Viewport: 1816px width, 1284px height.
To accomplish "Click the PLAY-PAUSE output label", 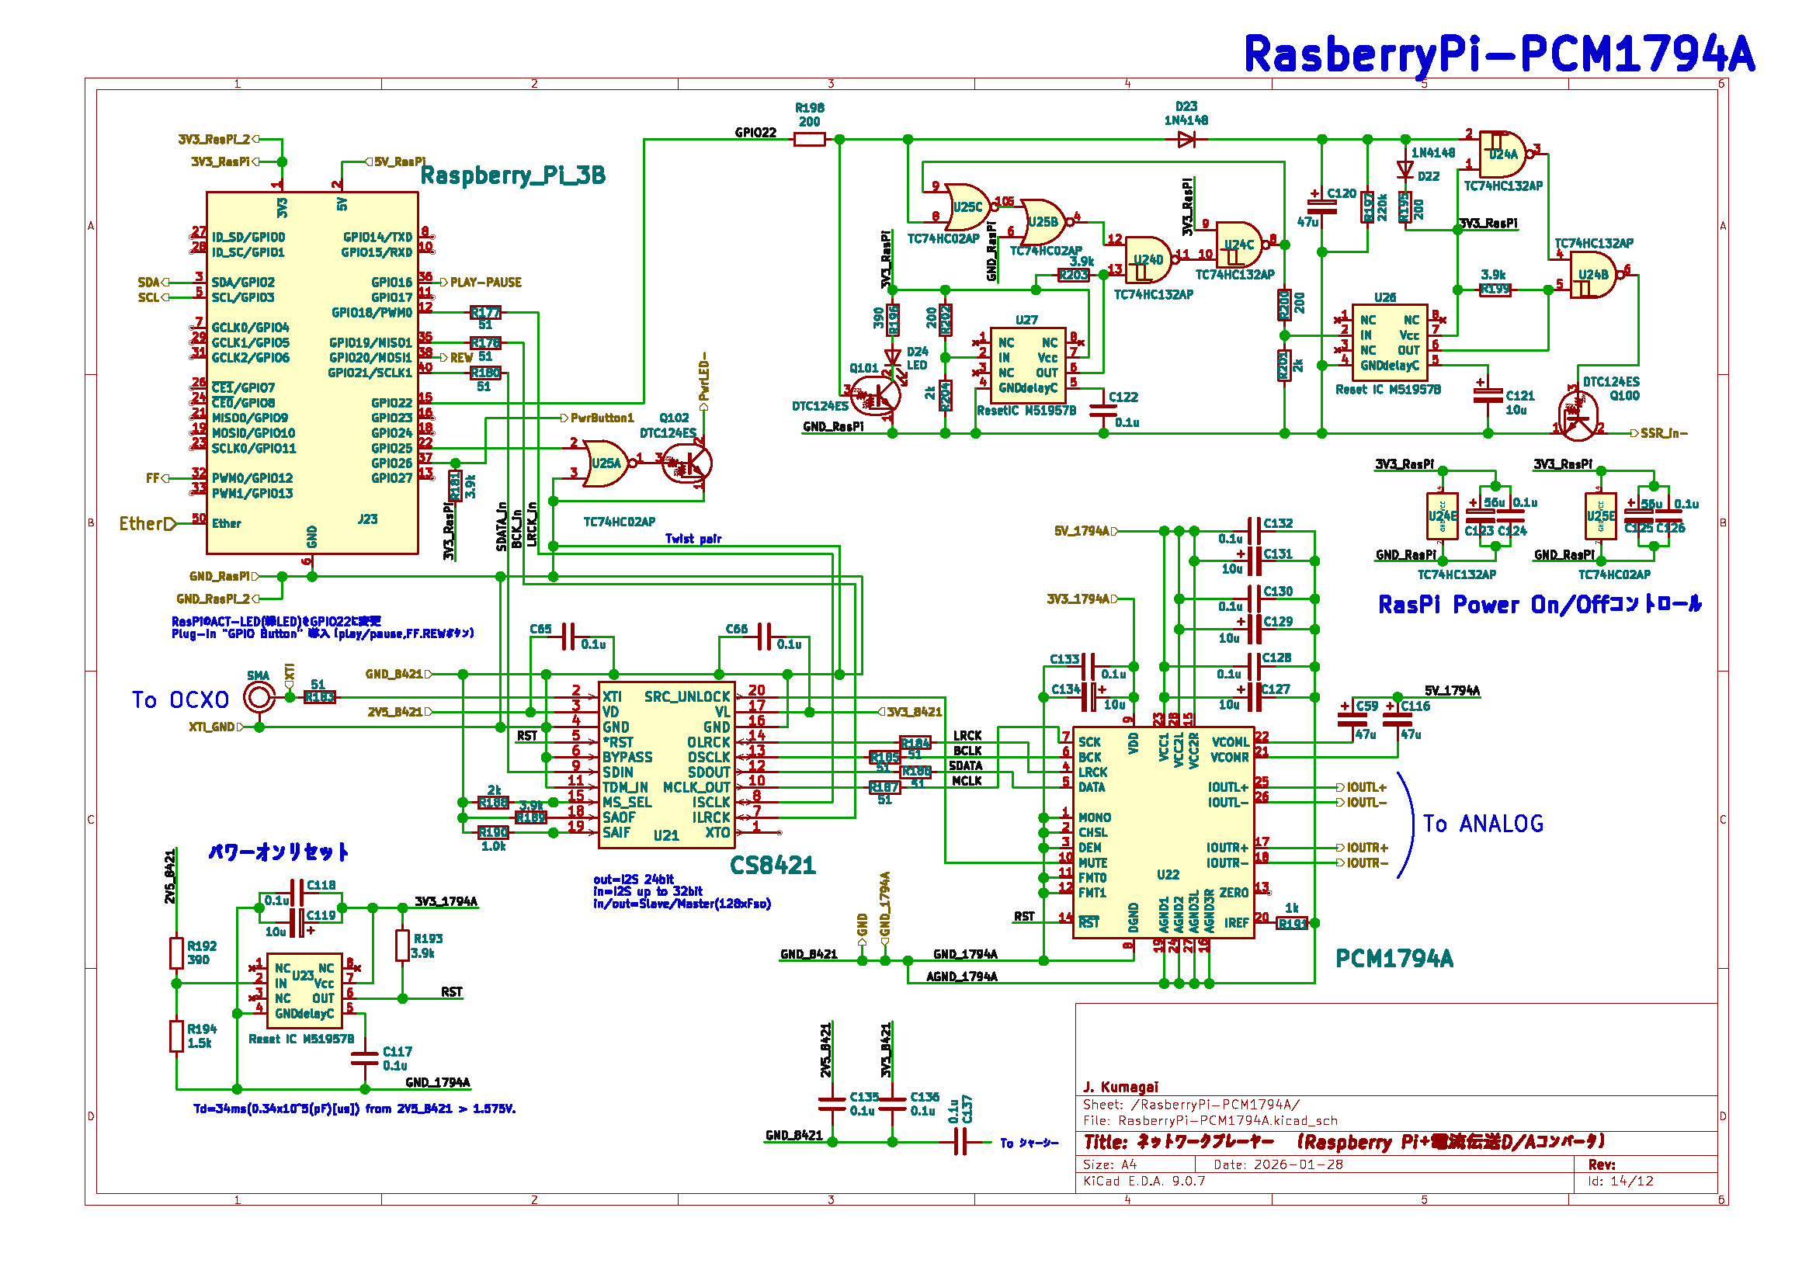I will (484, 283).
